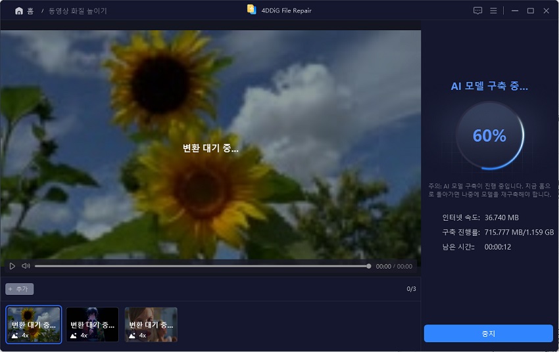Minimize the 4DDiG window

click(515, 11)
